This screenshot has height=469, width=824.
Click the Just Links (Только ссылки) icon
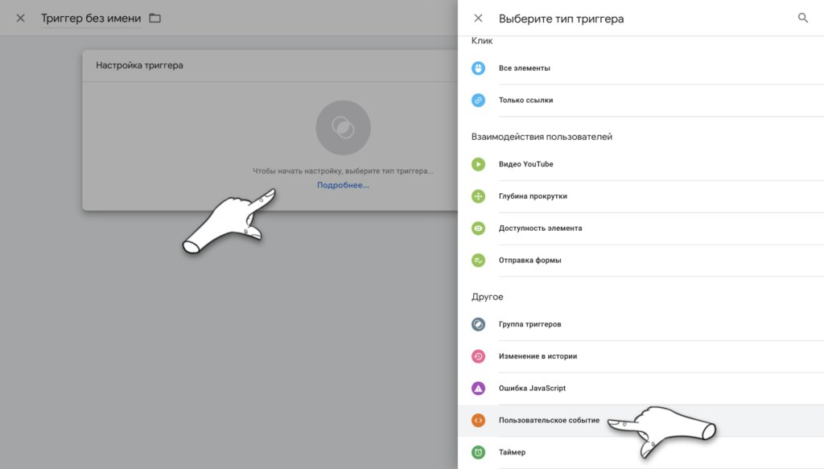(x=478, y=101)
